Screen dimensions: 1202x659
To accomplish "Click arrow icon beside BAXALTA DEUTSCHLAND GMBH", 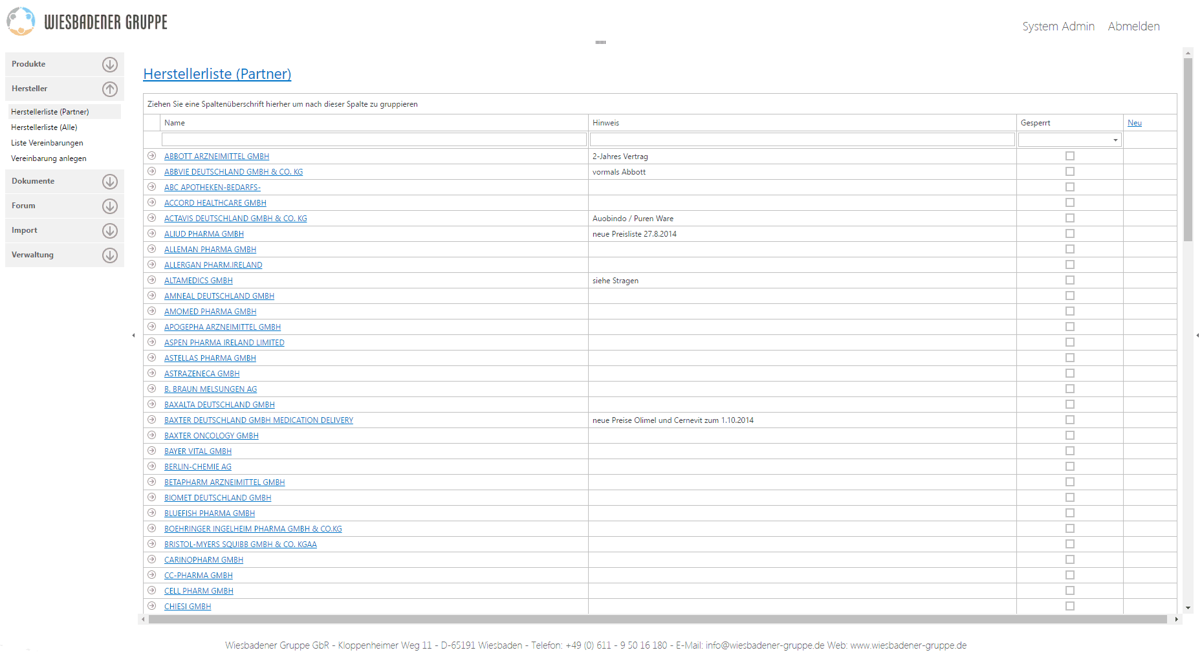I will [152, 404].
